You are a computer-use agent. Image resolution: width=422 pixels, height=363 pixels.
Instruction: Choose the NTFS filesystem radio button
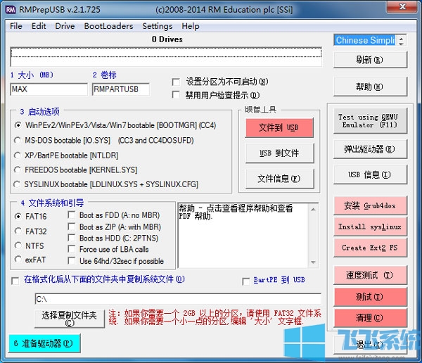(x=18, y=246)
